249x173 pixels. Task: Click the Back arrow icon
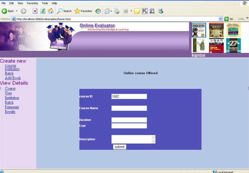4,11
